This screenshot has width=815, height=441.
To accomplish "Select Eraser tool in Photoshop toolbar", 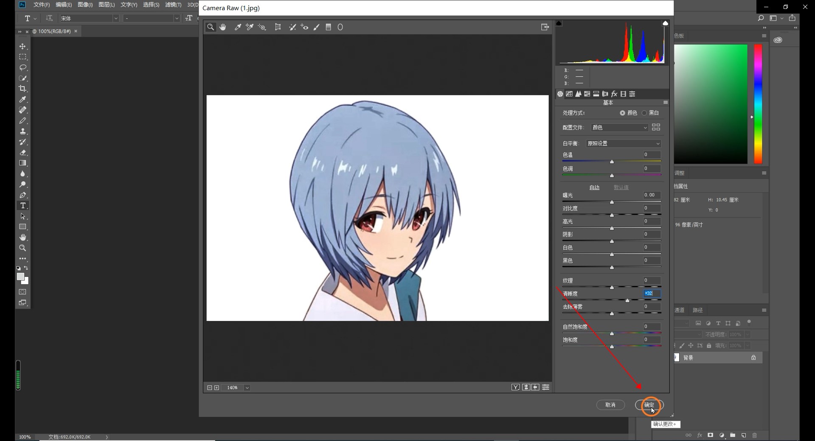I will pyautogui.click(x=23, y=152).
